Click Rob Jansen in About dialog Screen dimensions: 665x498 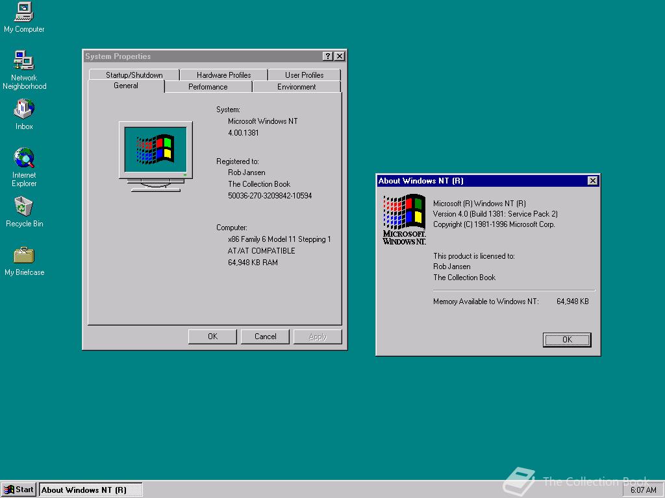click(452, 267)
